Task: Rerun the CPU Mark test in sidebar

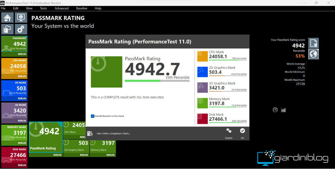Action: (x=22, y=76)
